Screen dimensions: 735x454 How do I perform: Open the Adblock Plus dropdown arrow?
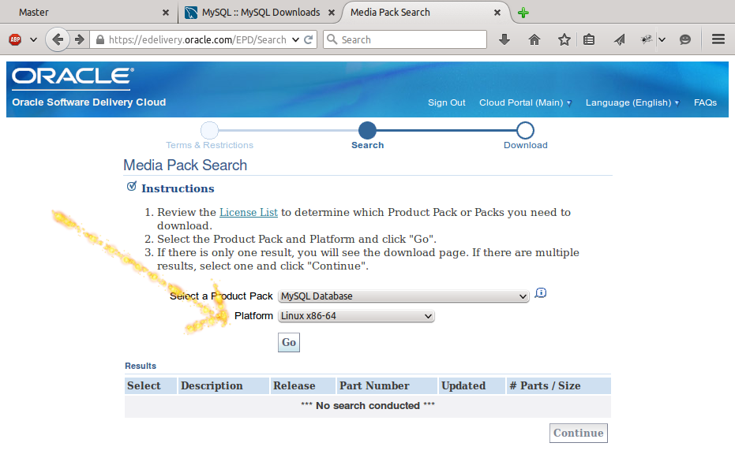pos(33,39)
